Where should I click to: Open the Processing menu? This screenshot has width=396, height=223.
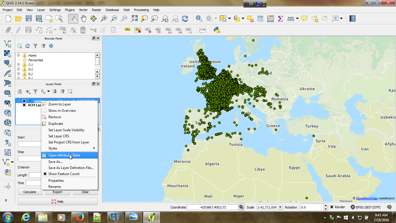[141, 10]
